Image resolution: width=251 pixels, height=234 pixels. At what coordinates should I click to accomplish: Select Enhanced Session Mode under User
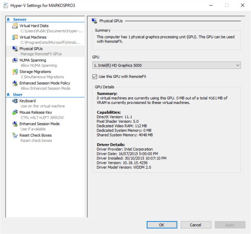[x=40, y=124]
